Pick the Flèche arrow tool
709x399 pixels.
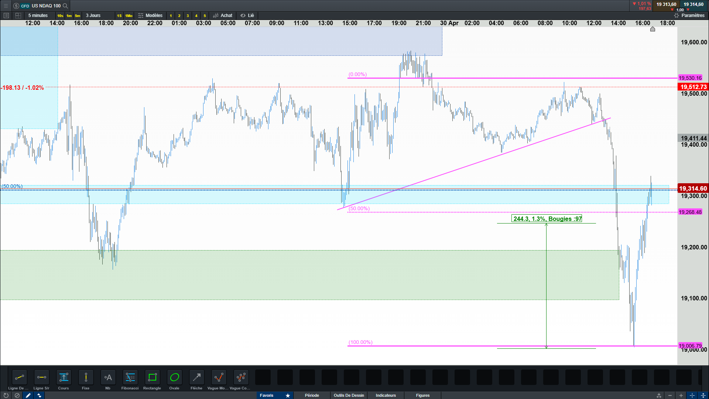click(x=196, y=378)
